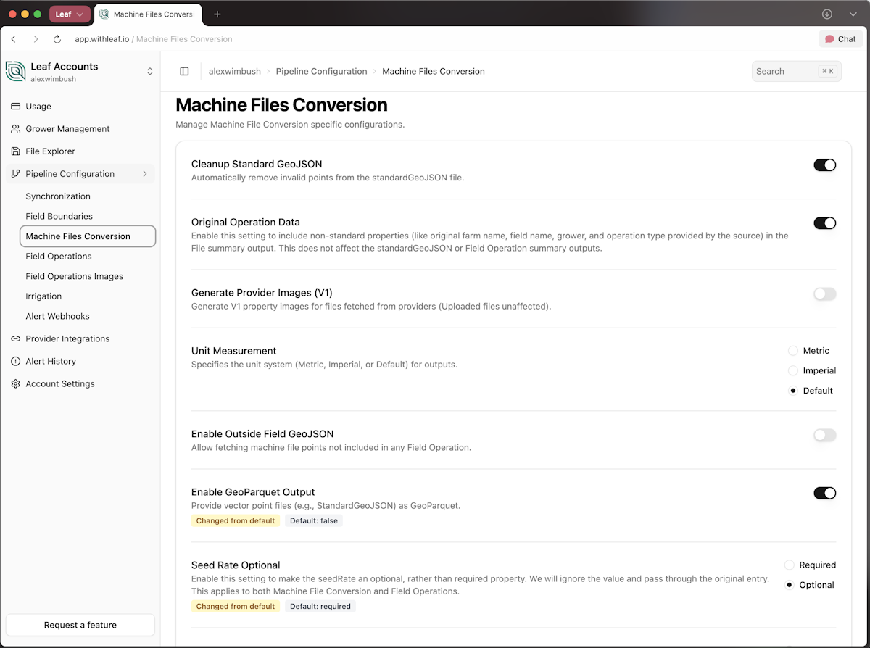The height and width of the screenshot is (648, 870).
Task: Open the Chat panel button
Action: click(840, 39)
